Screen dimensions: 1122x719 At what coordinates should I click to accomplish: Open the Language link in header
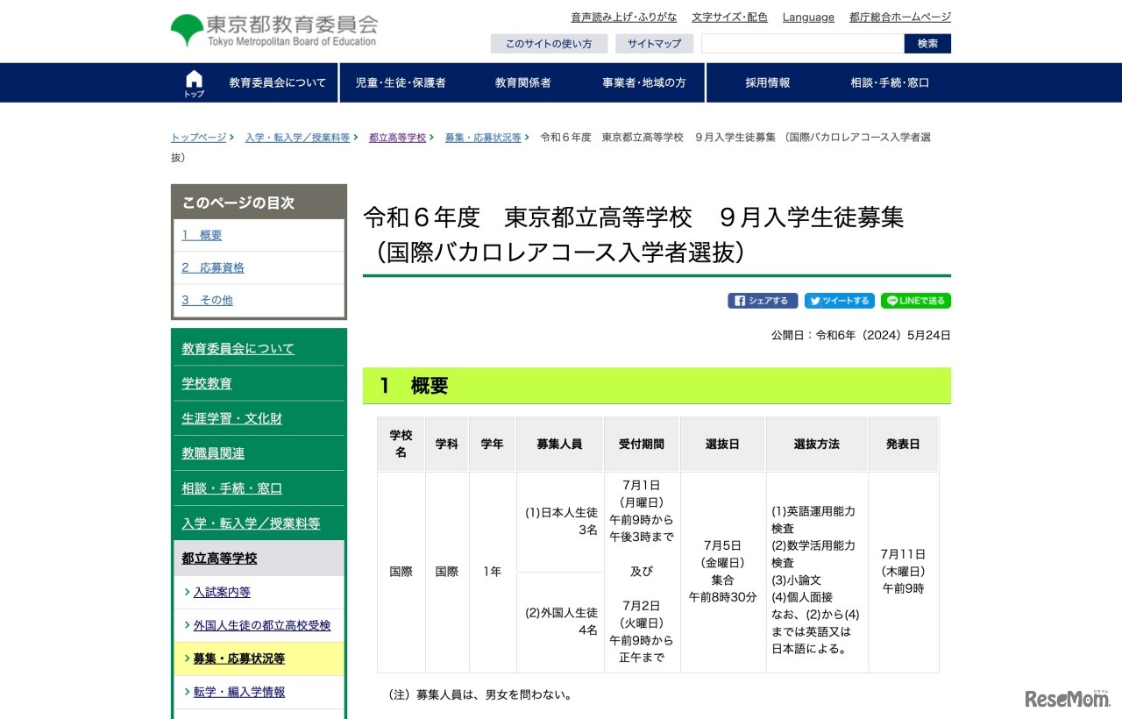click(x=807, y=18)
